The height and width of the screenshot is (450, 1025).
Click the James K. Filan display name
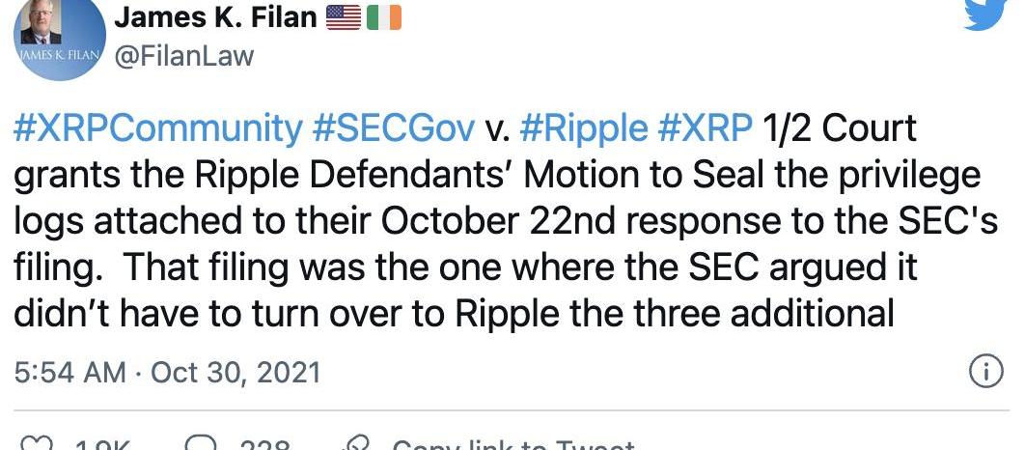click(x=215, y=16)
